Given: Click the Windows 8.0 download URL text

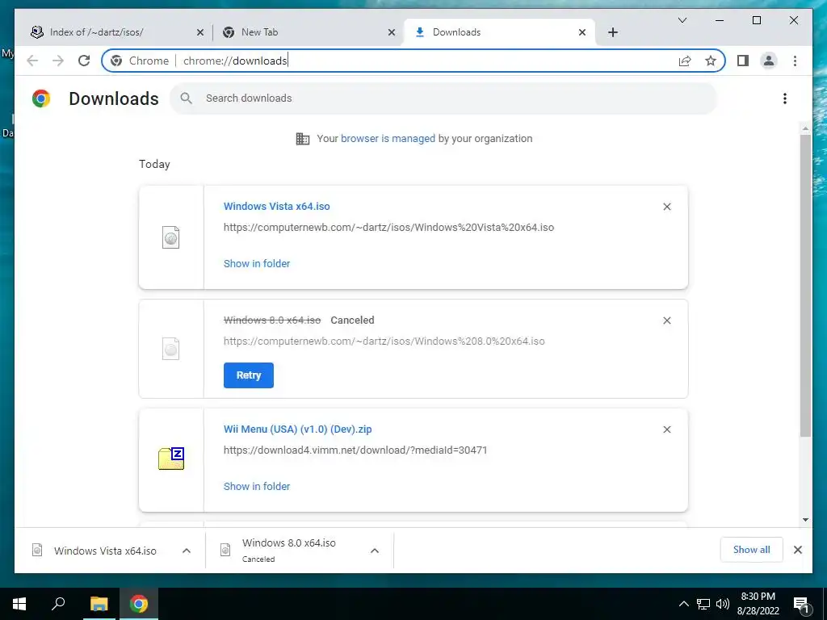Looking at the screenshot, I should tap(384, 341).
